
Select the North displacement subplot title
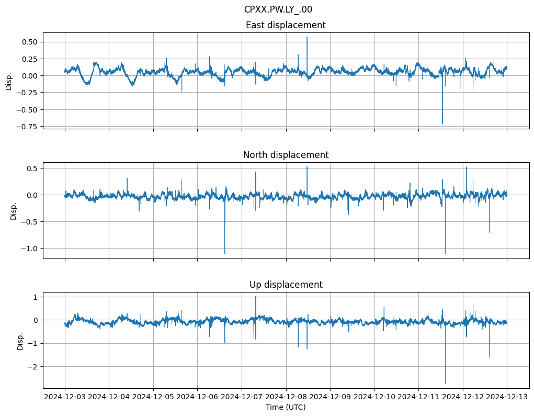[x=286, y=155]
